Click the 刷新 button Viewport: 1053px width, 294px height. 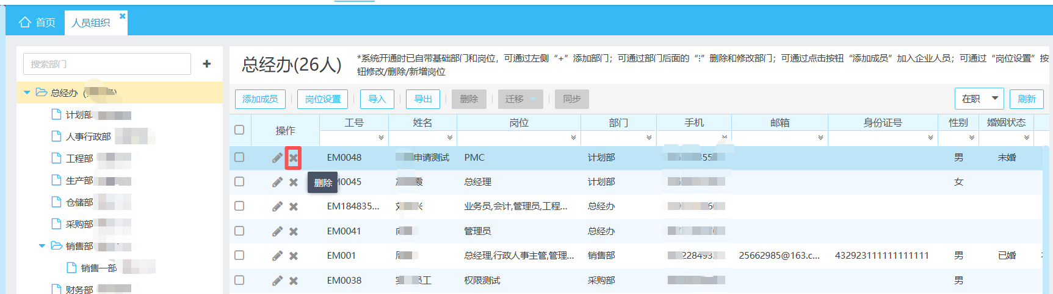1027,99
